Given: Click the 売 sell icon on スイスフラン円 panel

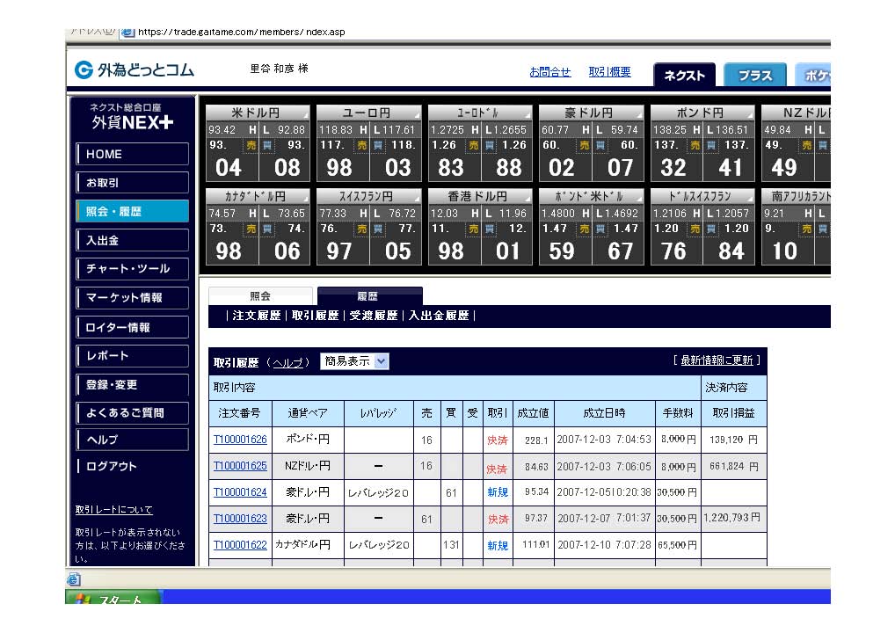Looking at the screenshot, I should 362,229.
